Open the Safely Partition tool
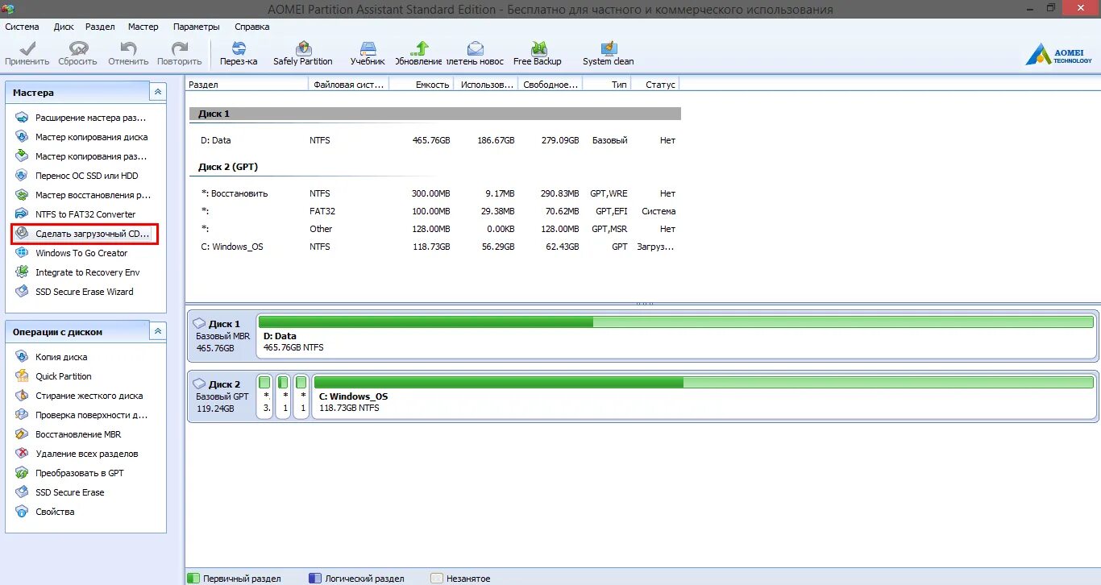1101x585 pixels. [x=303, y=53]
